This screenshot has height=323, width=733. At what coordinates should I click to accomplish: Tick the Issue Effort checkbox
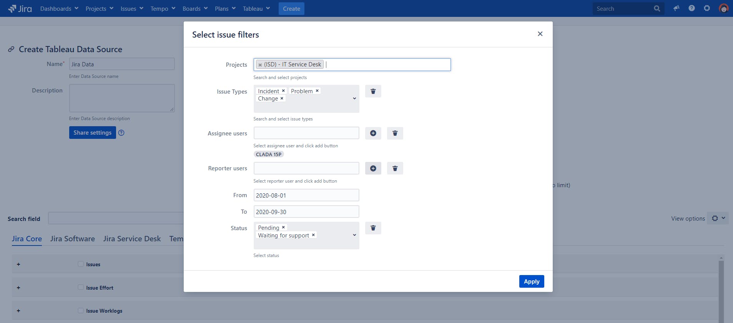(x=81, y=287)
